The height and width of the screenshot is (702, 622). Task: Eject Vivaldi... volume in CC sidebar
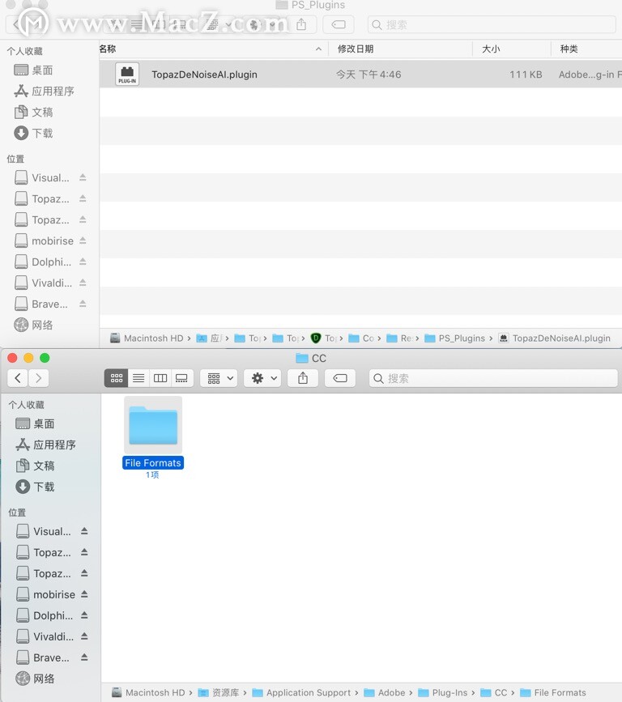[x=84, y=636]
